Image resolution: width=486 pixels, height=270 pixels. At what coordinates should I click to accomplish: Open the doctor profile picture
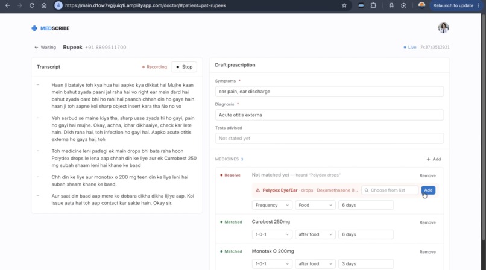(444, 28)
